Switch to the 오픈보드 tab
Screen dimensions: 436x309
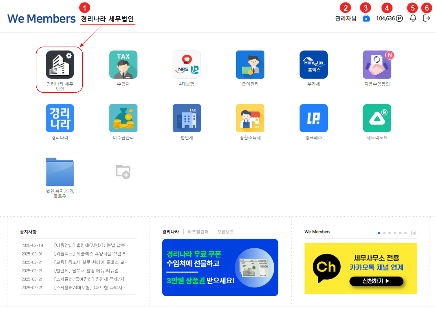pos(225,232)
